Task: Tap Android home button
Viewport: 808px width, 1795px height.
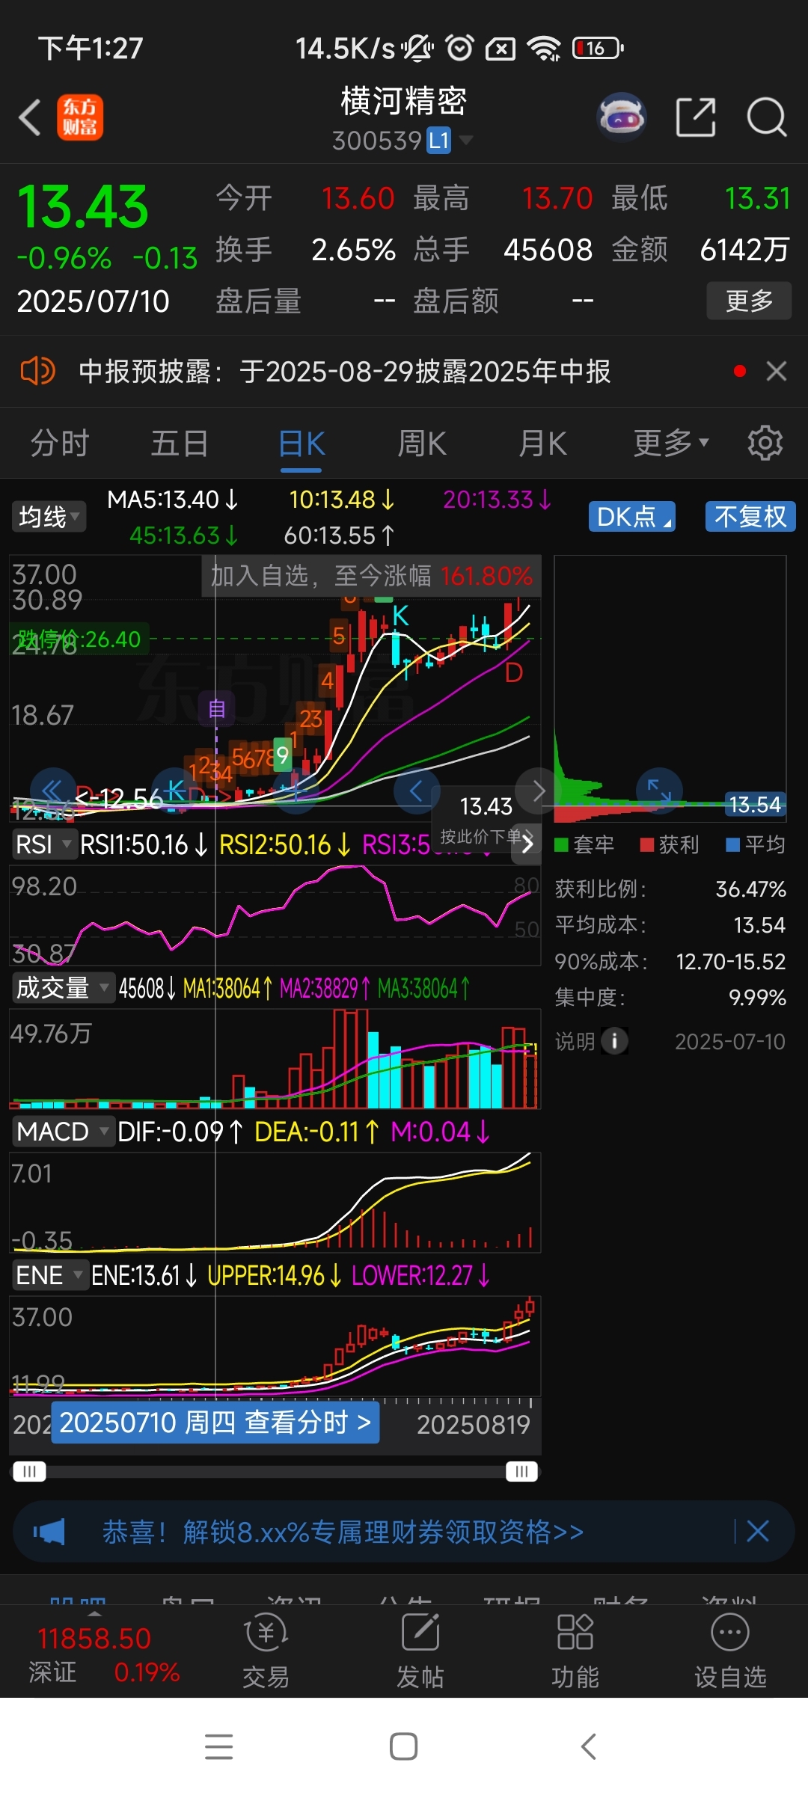Action: pyautogui.click(x=404, y=1746)
